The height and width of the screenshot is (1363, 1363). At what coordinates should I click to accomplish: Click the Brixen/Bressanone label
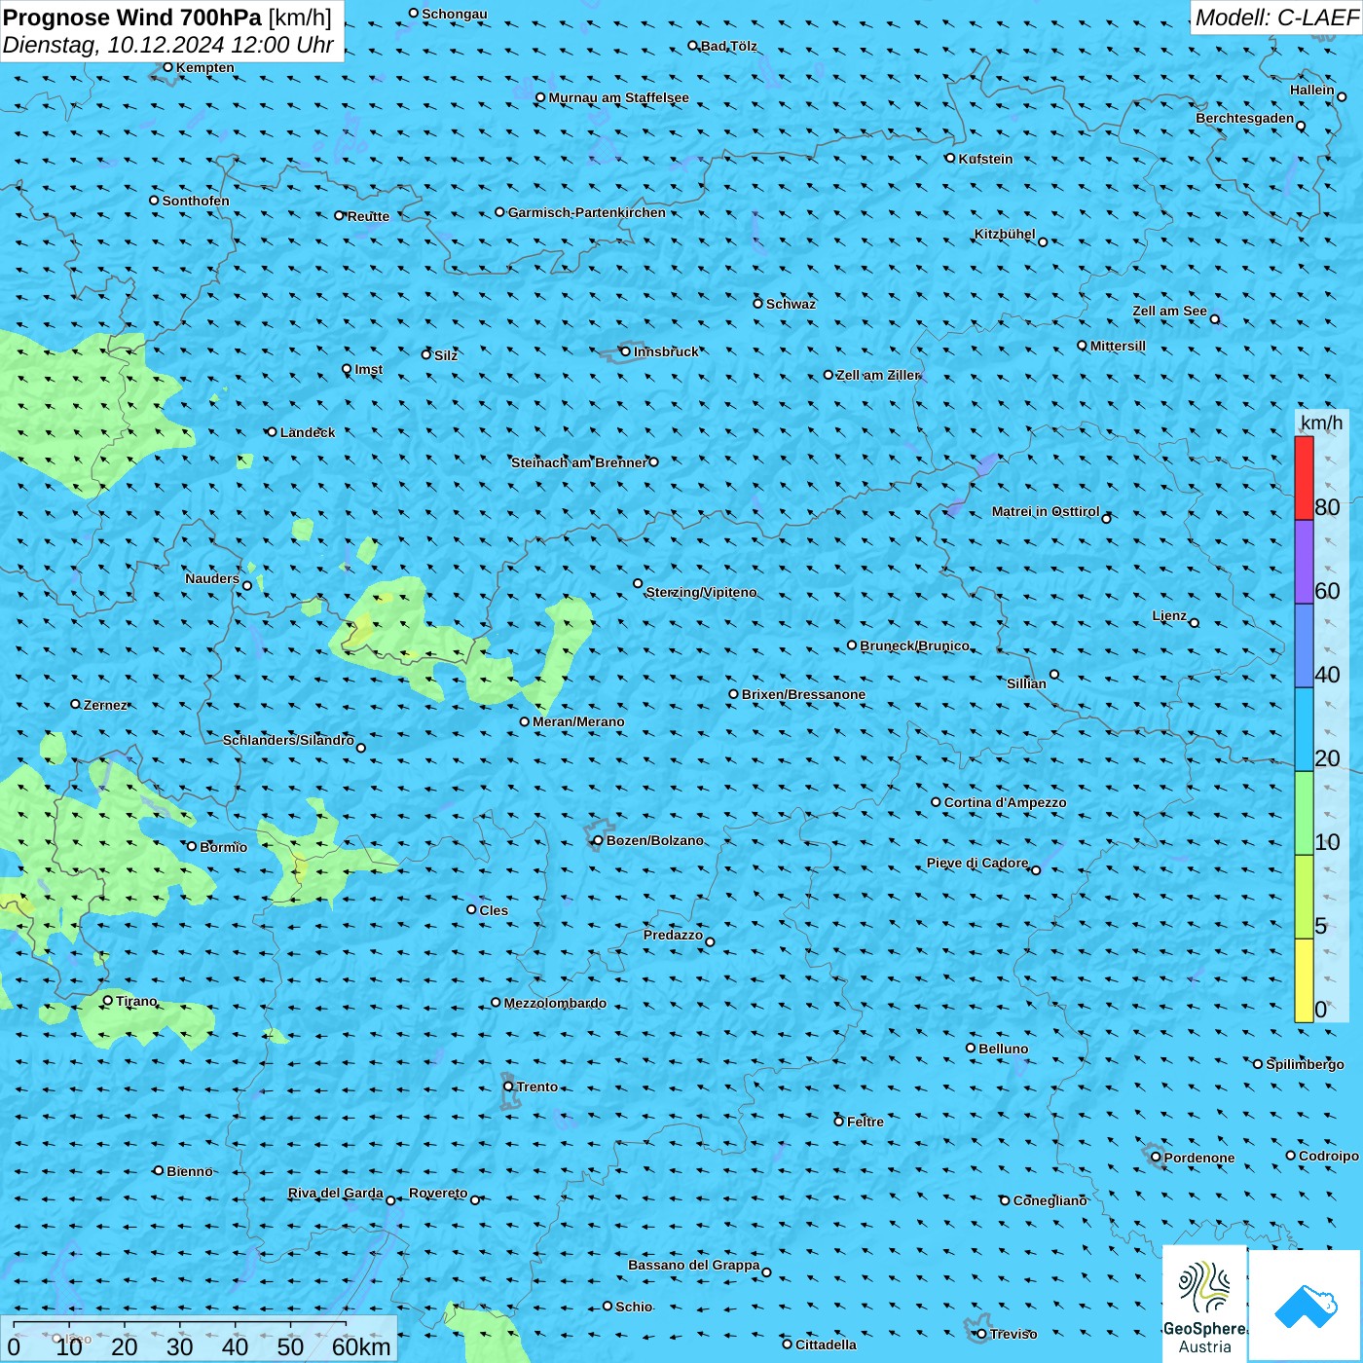tap(803, 694)
